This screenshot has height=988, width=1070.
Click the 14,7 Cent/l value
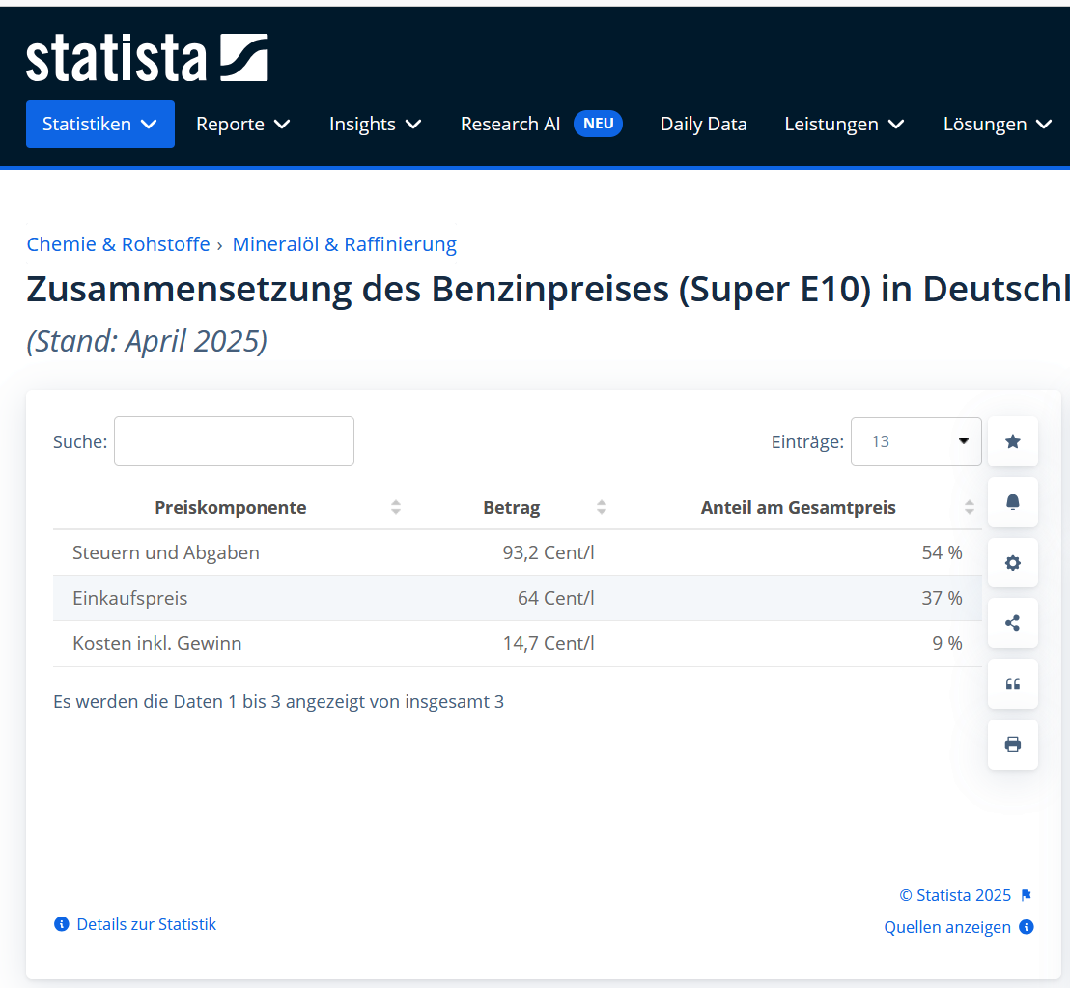pyautogui.click(x=549, y=643)
